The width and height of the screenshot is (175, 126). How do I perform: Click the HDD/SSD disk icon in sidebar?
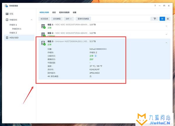tap(7, 38)
